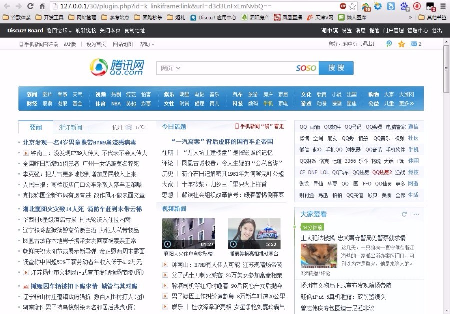Click the Tencent QQ.com logo
Viewport: 450px width, 314px height.
coord(117,67)
